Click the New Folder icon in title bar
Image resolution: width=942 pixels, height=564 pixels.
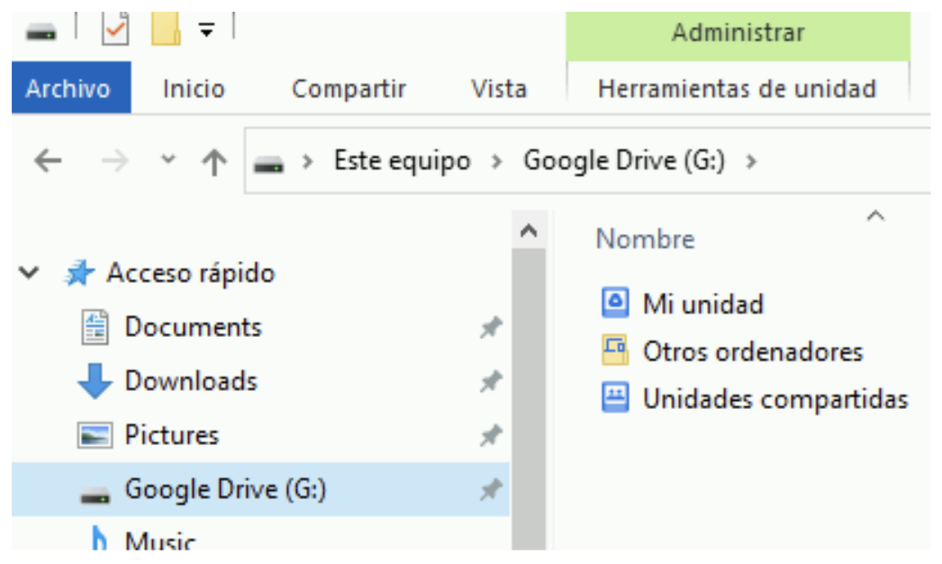pos(166,29)
